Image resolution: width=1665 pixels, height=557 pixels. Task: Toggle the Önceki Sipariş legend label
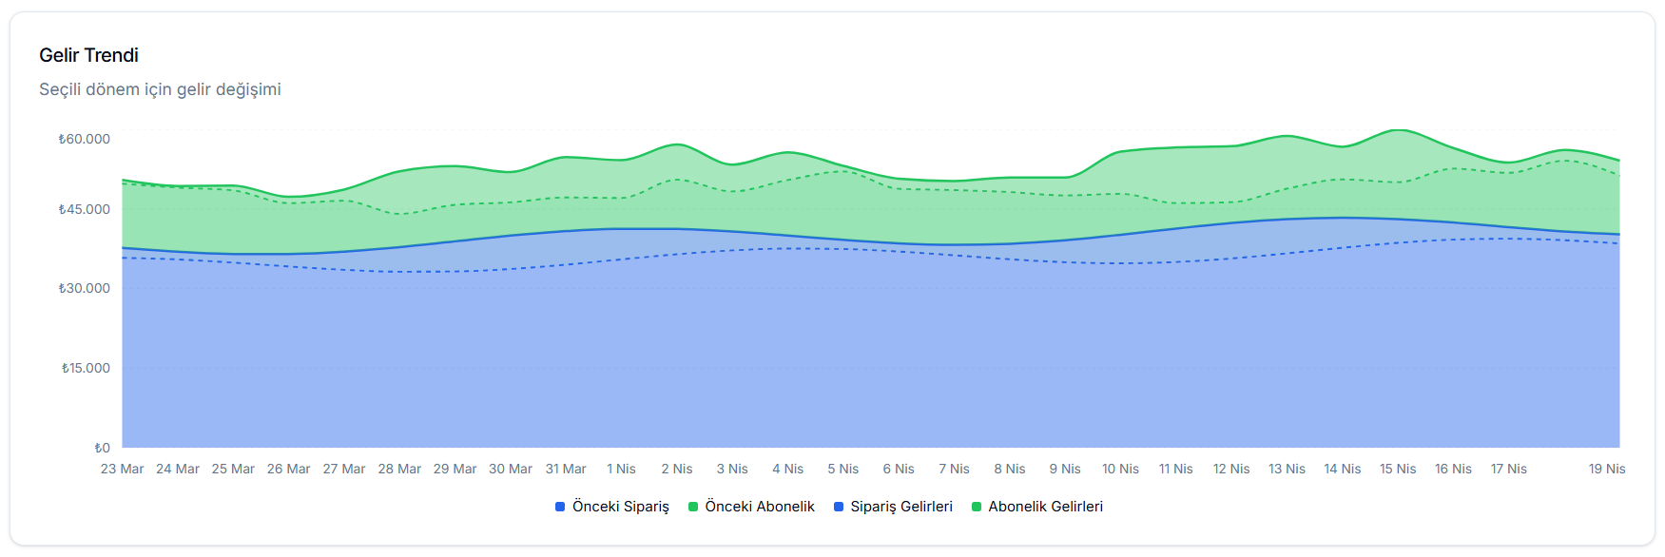[x=620, y=507]
